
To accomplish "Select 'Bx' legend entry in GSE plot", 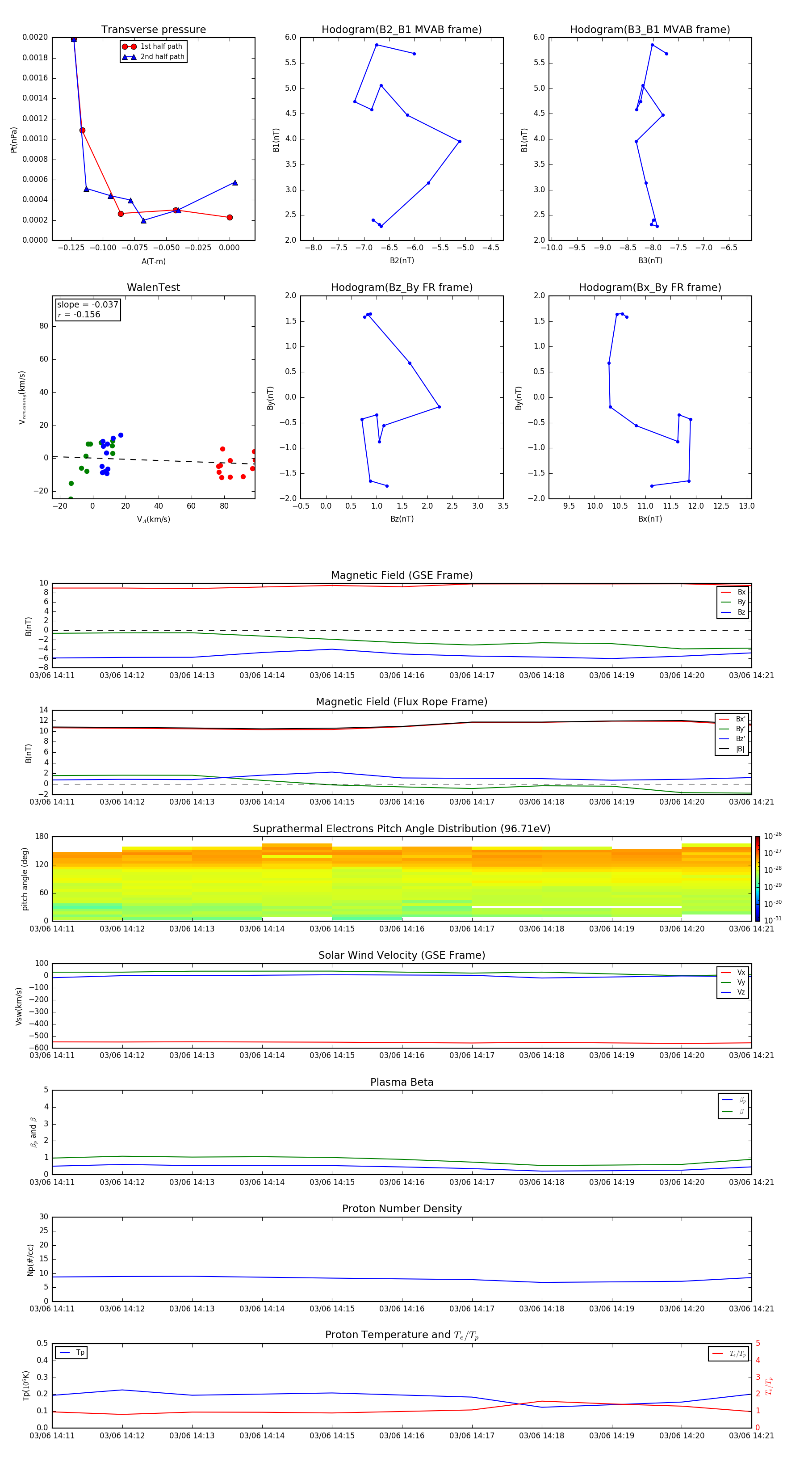I will coord(733,593).
